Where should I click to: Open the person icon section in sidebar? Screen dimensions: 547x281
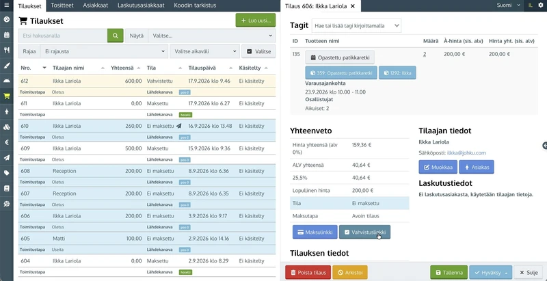point(7,111)
